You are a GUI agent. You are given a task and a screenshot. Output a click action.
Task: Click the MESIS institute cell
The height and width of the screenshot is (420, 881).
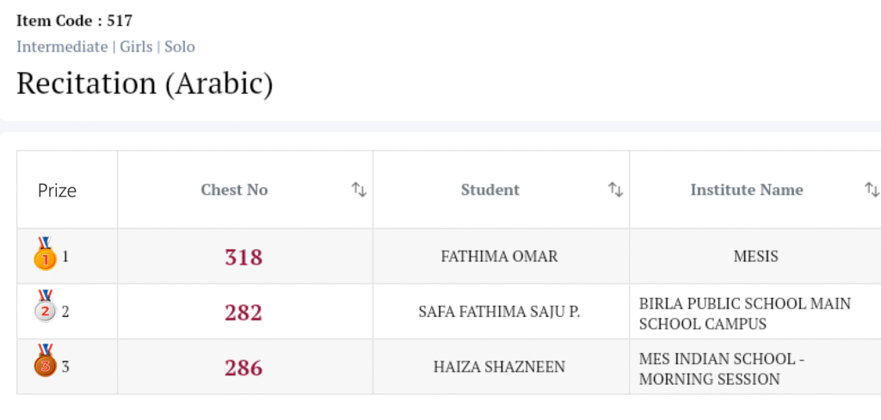pos(755,256)
